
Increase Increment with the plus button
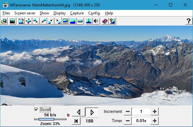tap(155, 112)
